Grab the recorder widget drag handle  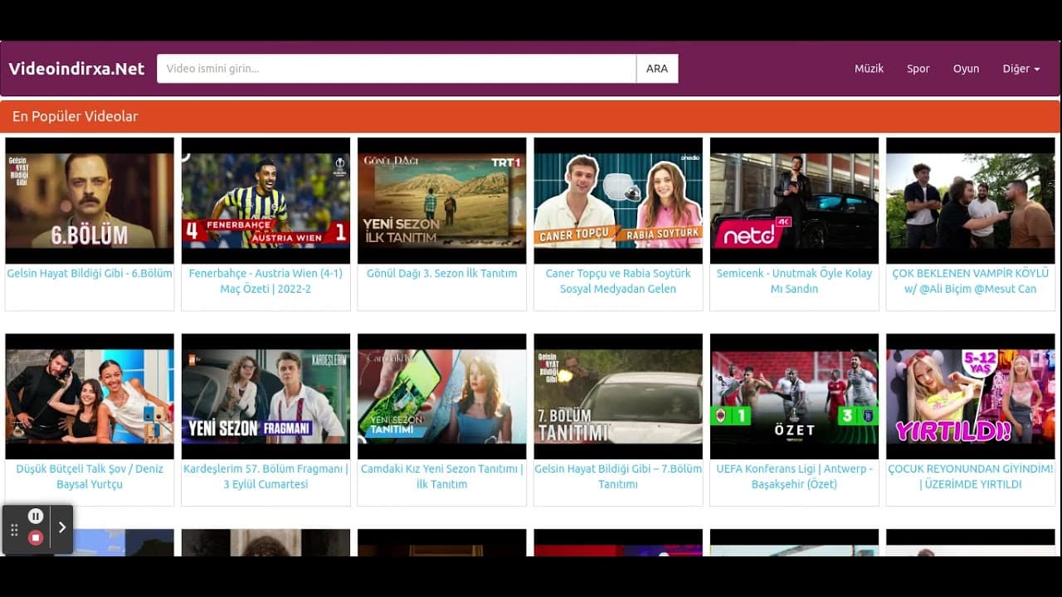[14, 531]
